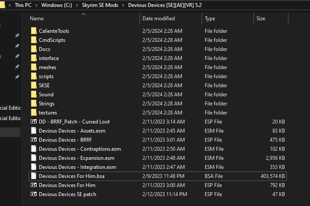Sort by the Type column header
Viewport: 310px width, 206px height.
[x=210, y=19]
